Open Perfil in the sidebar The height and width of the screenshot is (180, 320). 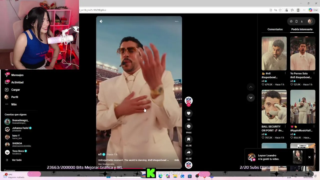click(x=14, y=97)
